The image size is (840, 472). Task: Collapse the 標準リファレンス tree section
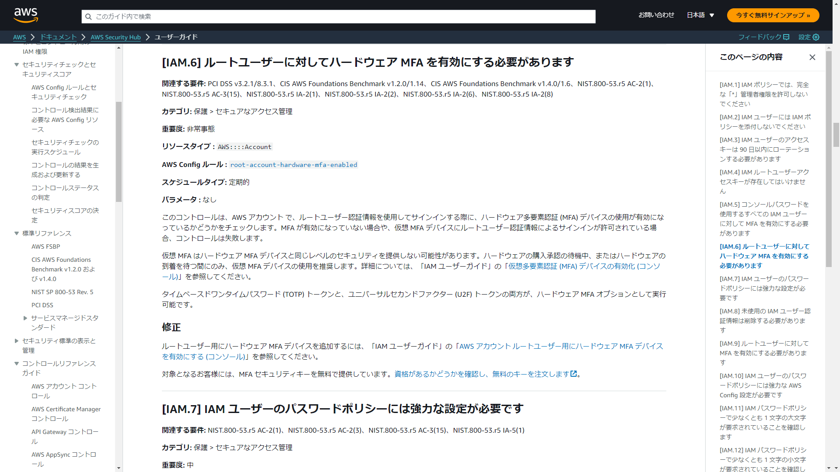coord(17,233)
